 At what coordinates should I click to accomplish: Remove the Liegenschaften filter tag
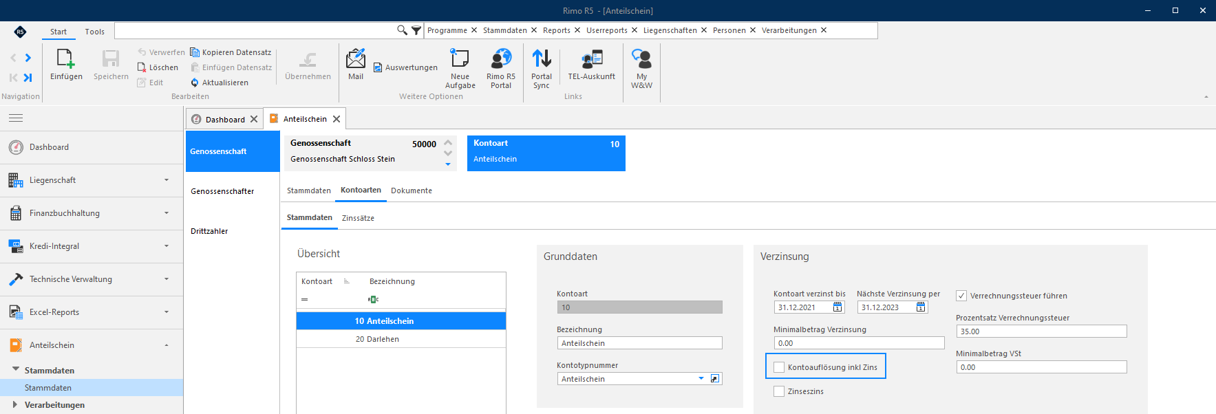[x=704, y=30]
